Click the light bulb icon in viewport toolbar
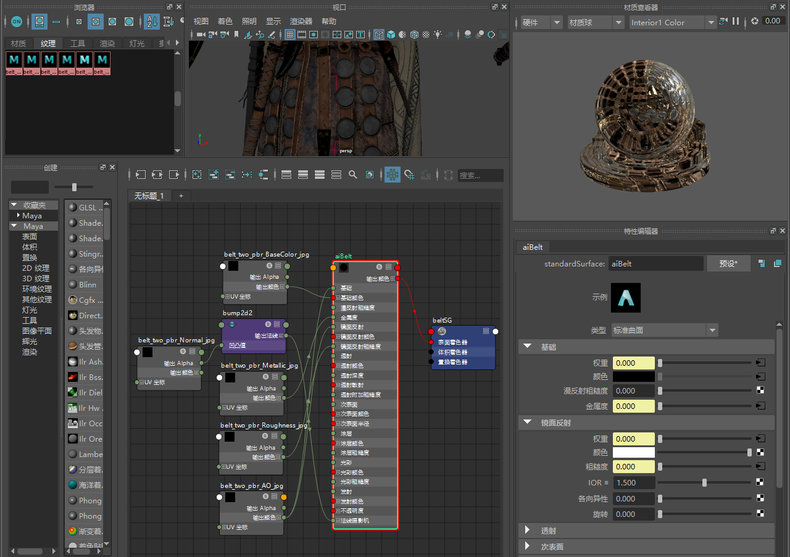The height and width of the screenshot is (557, 790). coord(438,35)
